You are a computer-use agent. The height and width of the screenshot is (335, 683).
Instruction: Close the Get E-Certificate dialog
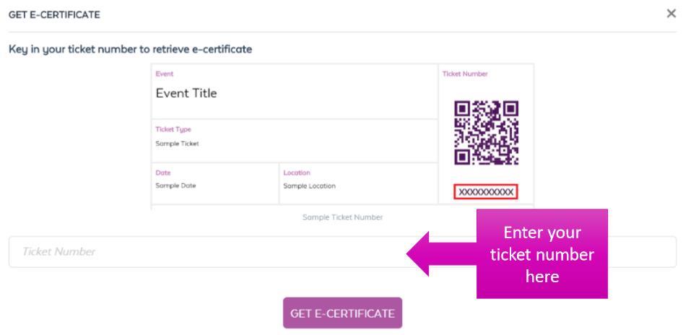click(x=671, y=14)
